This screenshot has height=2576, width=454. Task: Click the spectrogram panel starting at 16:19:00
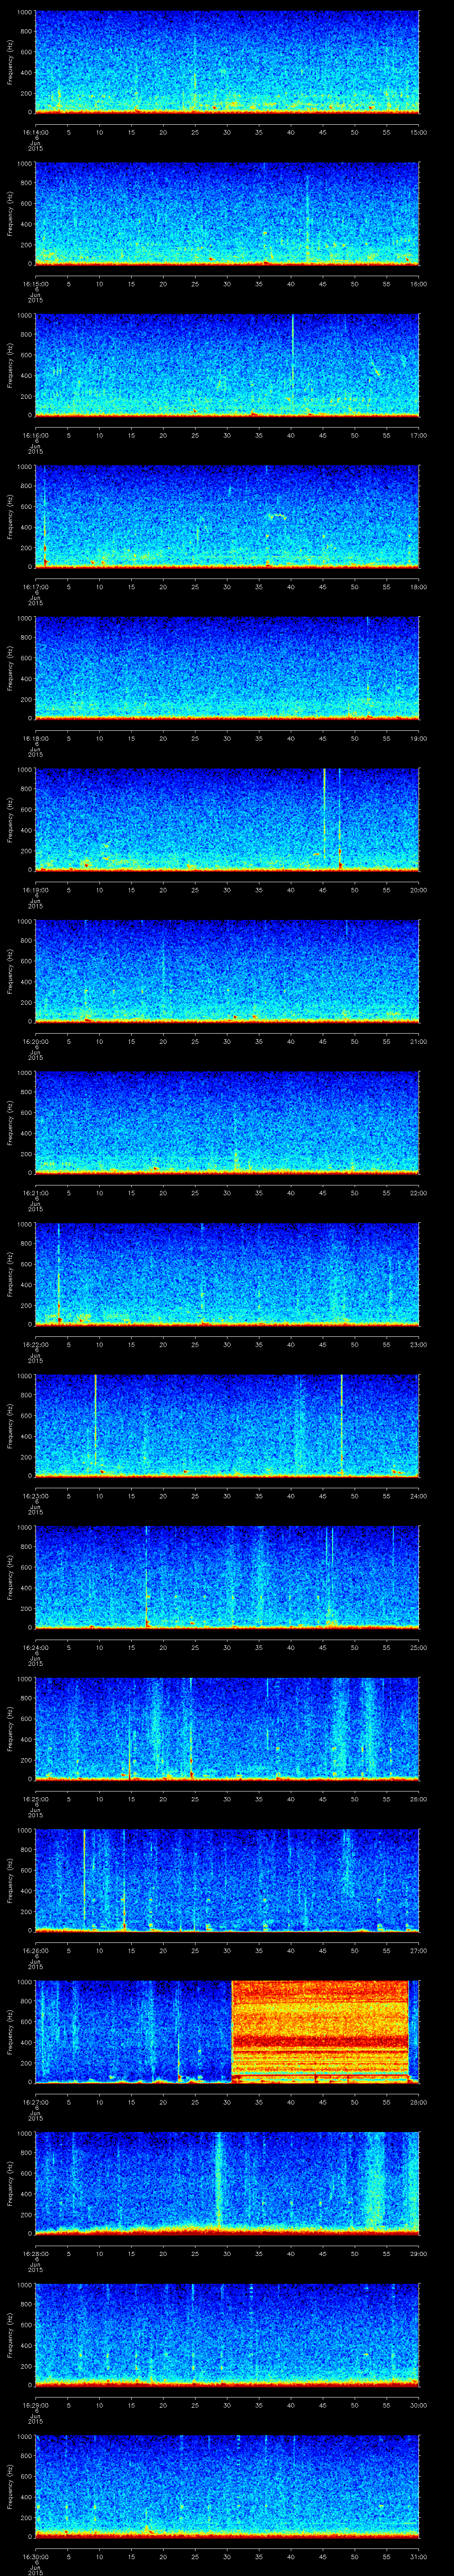227,819
